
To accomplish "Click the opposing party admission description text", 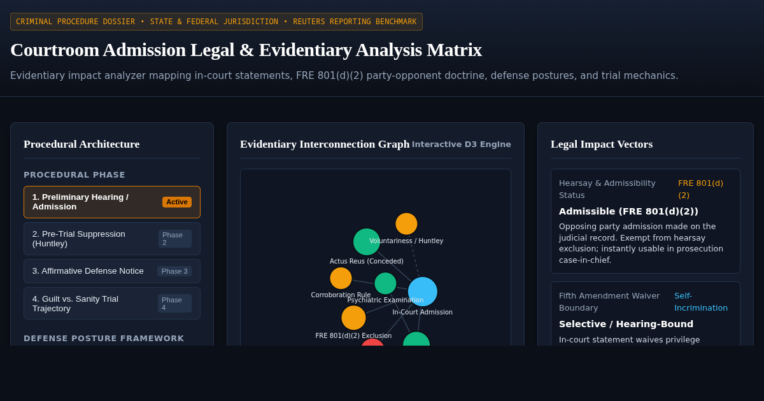I will click(641, 243).
